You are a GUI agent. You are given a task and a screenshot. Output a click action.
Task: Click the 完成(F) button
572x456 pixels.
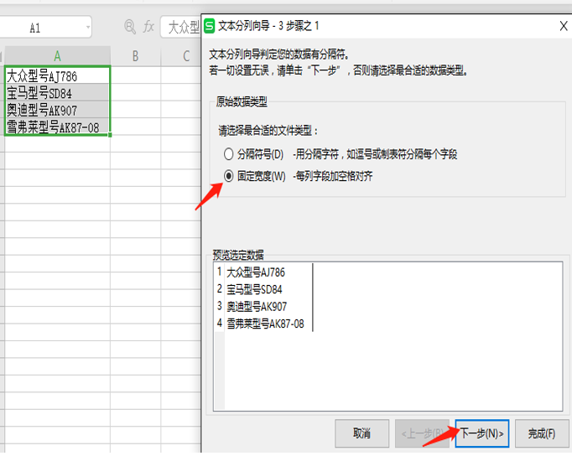click(542, 433)
